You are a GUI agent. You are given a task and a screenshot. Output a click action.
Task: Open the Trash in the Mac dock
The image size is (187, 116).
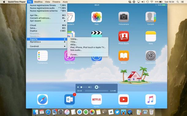[x=151, y=112]
